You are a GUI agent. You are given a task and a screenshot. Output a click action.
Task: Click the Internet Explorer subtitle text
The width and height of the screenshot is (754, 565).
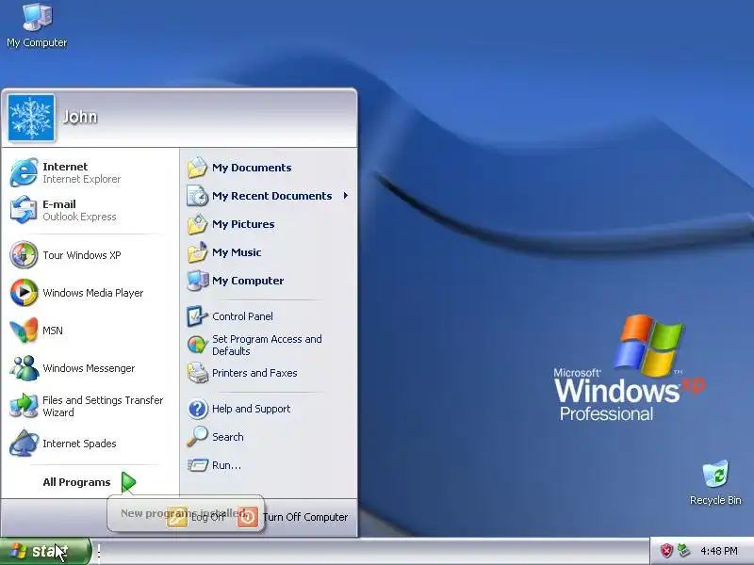pos(81,179)
